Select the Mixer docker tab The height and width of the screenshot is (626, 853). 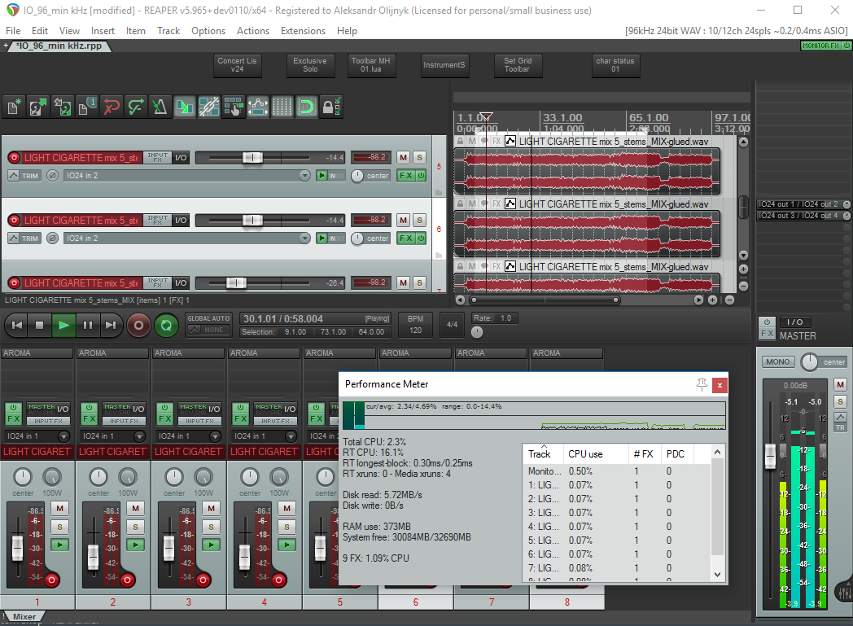24,617
